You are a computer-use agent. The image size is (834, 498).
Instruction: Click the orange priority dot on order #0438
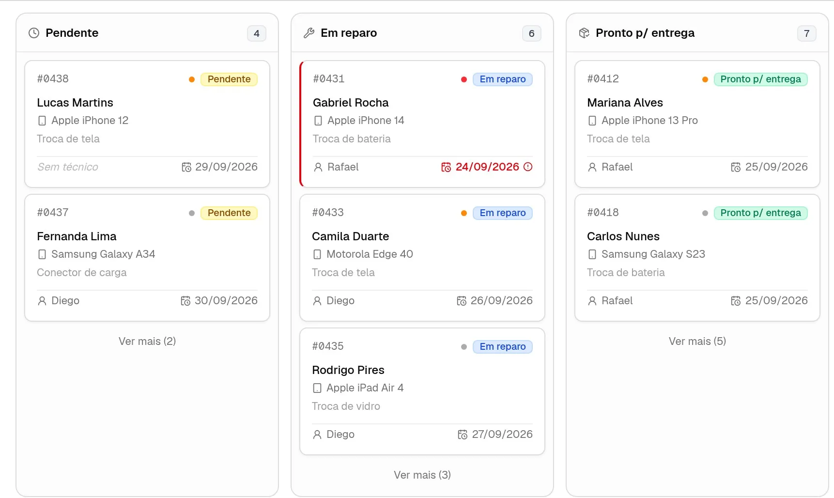click(192, 79)
